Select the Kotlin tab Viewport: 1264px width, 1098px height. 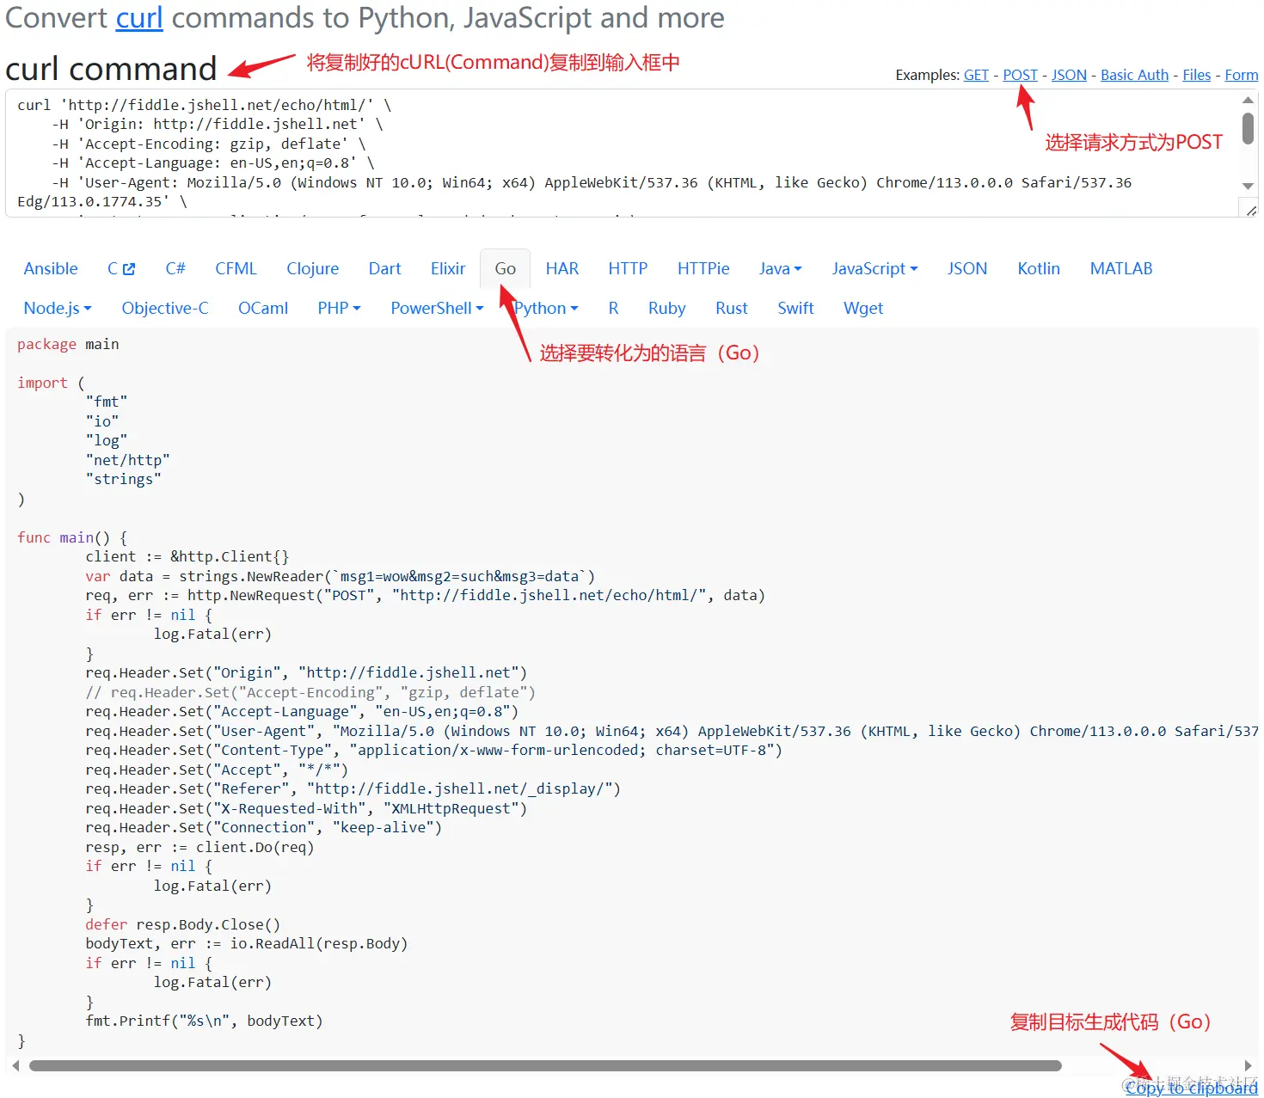coord(1039,269)
